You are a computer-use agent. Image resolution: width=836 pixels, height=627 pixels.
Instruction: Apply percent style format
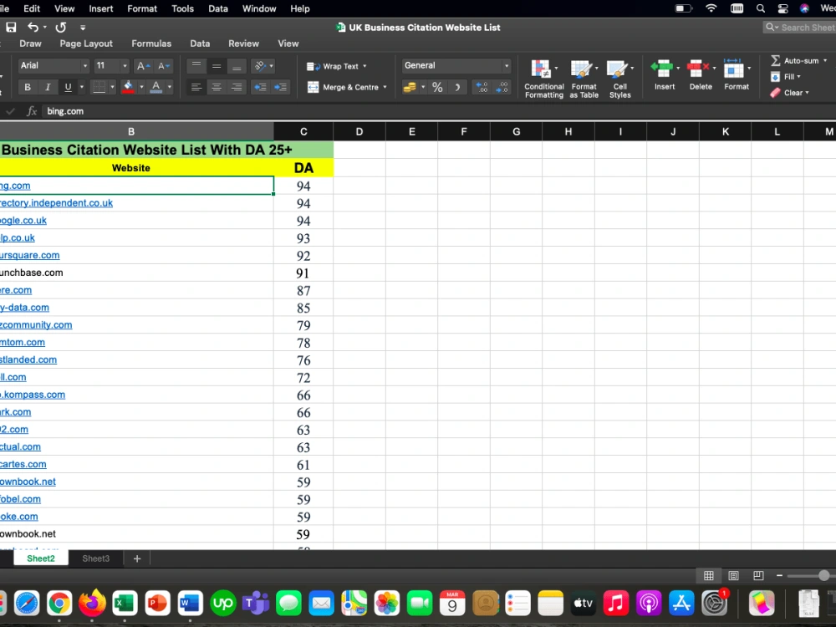(437, 87)
